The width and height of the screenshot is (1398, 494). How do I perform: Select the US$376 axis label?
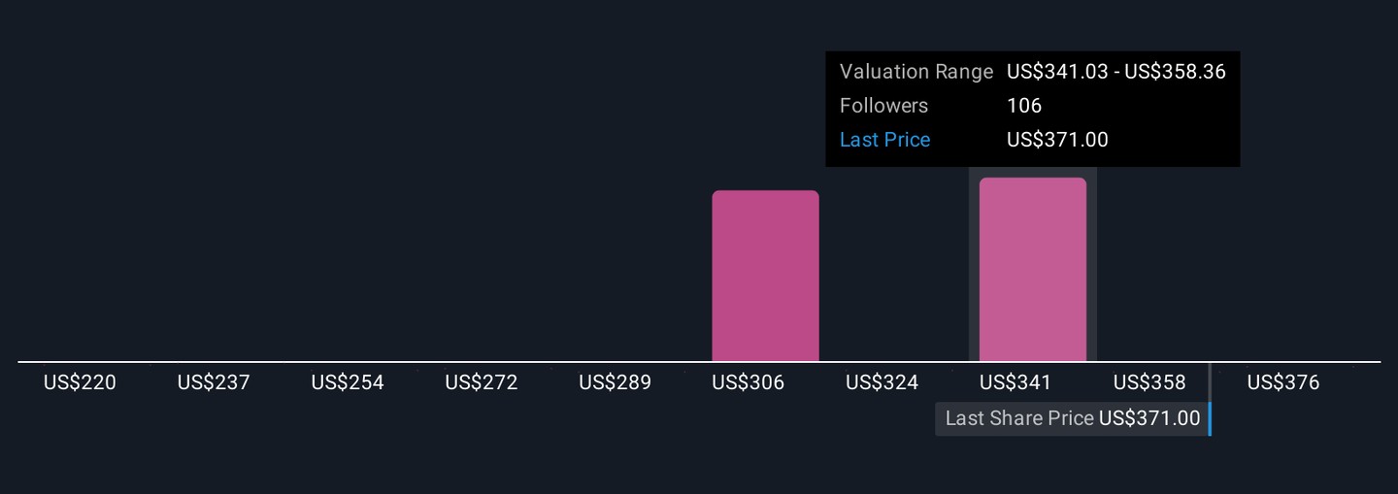pos(1283,382)
